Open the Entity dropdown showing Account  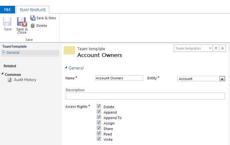click(222, 79)
